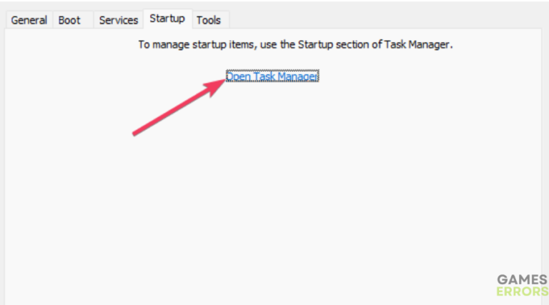This screenshot has height=305, width=549.
Task: Click the Startup tab
Action: tap(167, 19)
